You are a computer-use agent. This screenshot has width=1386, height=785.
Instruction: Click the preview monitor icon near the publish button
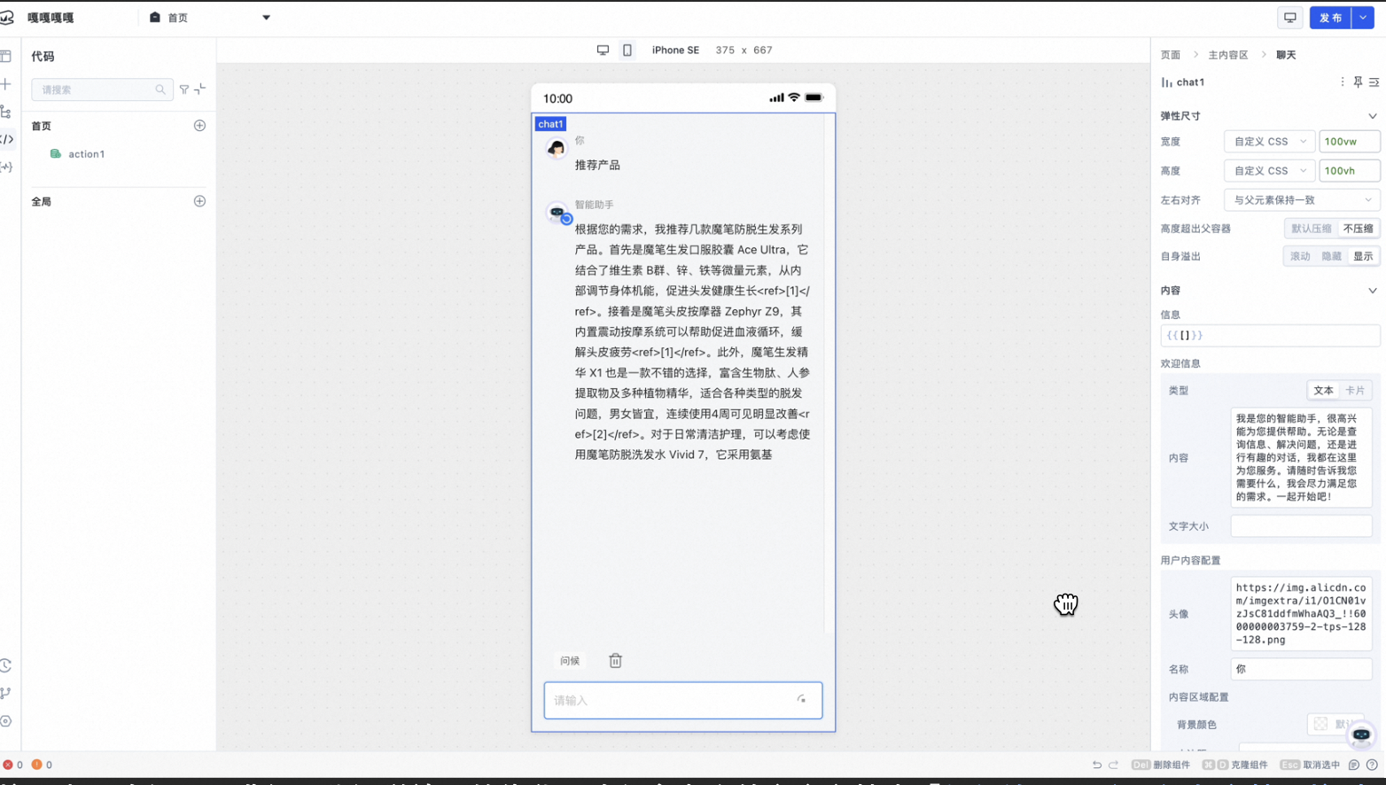click(x=1290, y=17)
